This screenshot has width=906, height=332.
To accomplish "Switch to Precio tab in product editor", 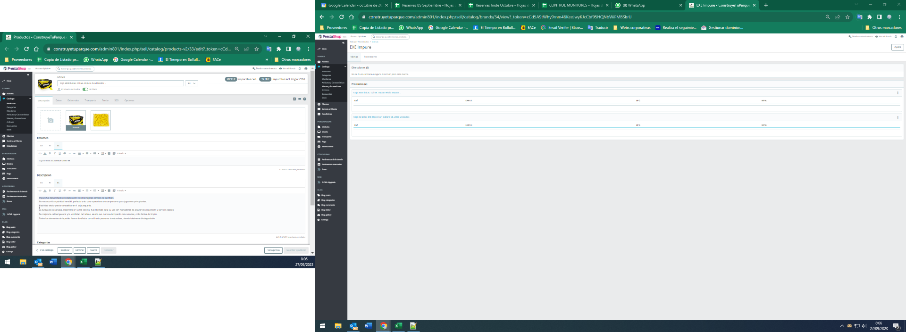I will point(105,100).
